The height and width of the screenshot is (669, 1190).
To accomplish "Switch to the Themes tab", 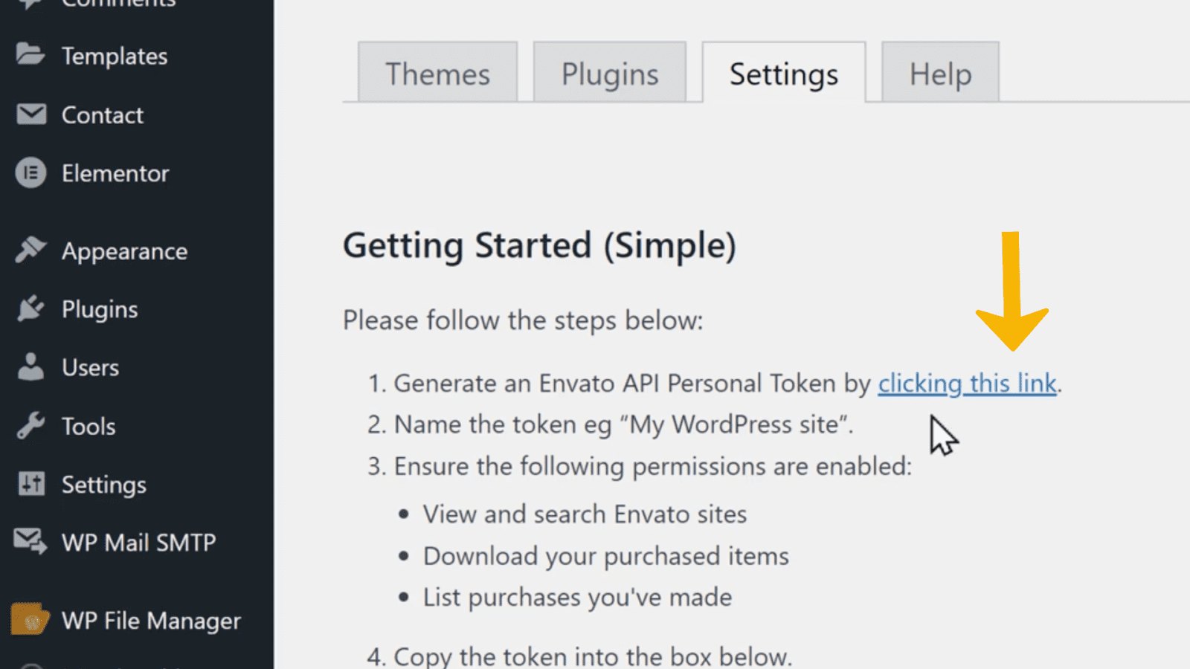I will (x=437, y=72).
